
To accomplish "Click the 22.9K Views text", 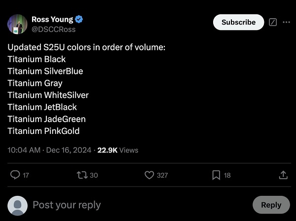I will tap(117, 150).
